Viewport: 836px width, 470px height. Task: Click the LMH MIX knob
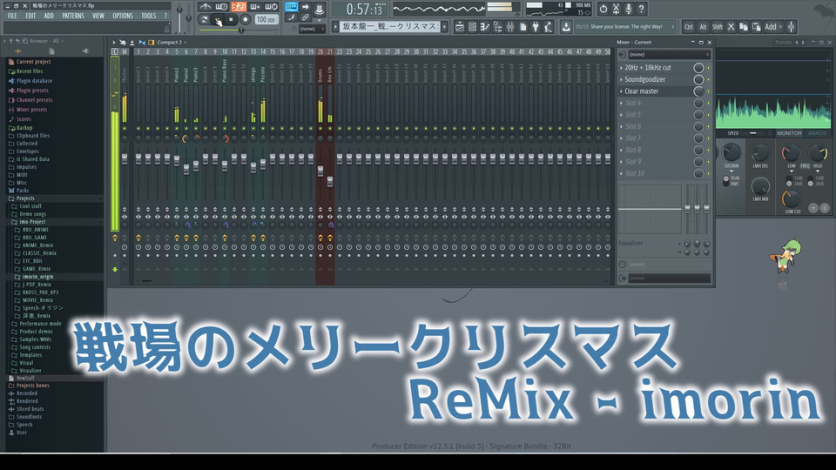tap(760, 186)
